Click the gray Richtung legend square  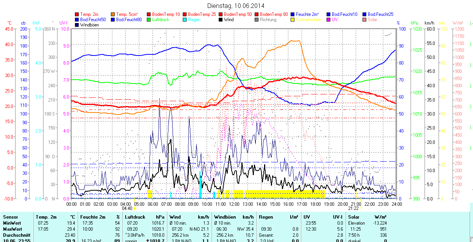257,20
